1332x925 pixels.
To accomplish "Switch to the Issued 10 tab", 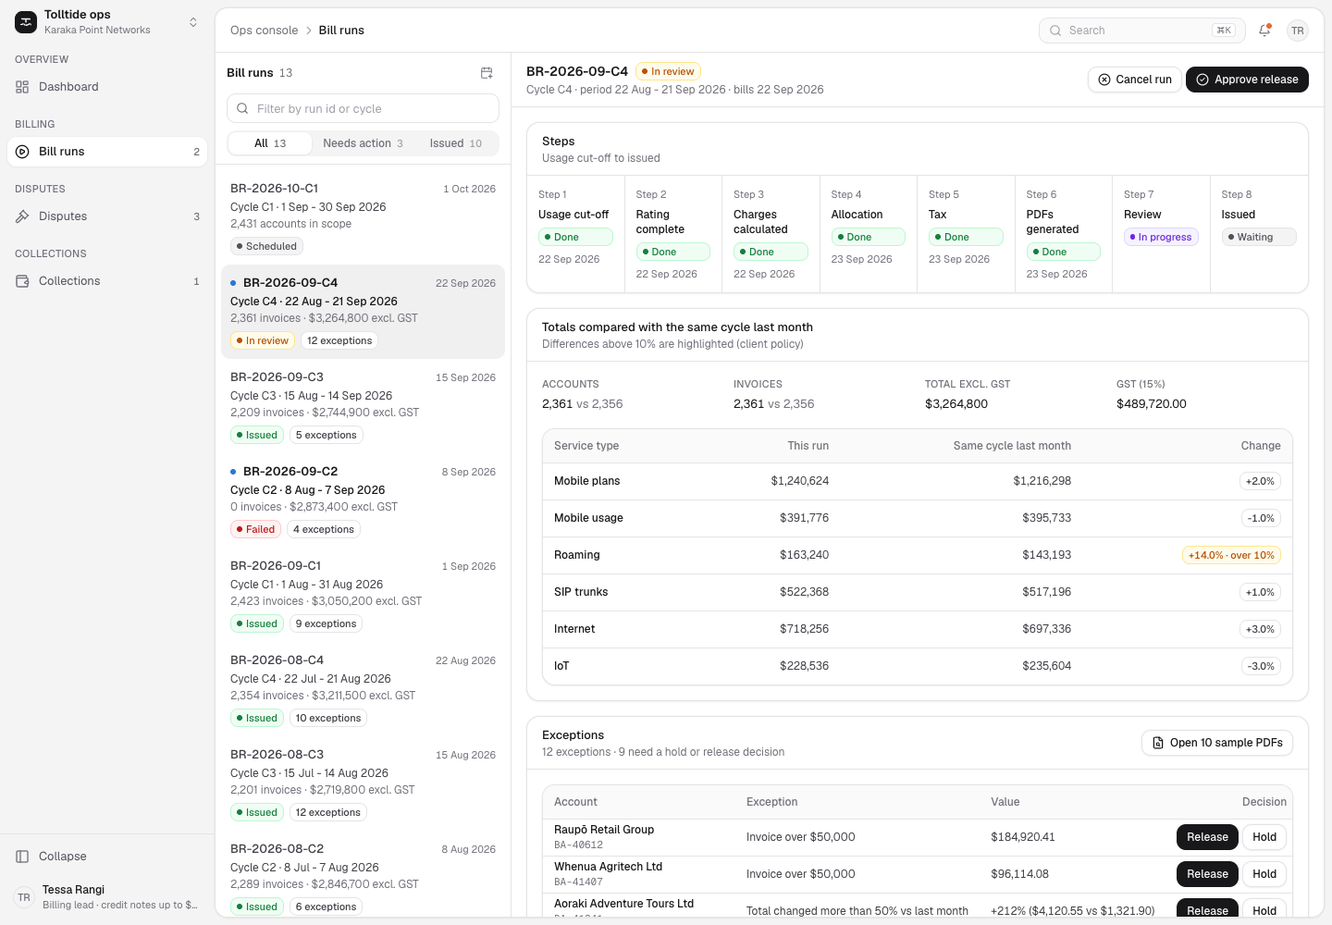I will tap(456, 143).
